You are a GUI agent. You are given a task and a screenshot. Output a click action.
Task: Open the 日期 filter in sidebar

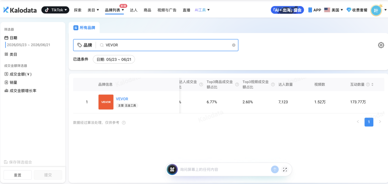tap(11, 38)
